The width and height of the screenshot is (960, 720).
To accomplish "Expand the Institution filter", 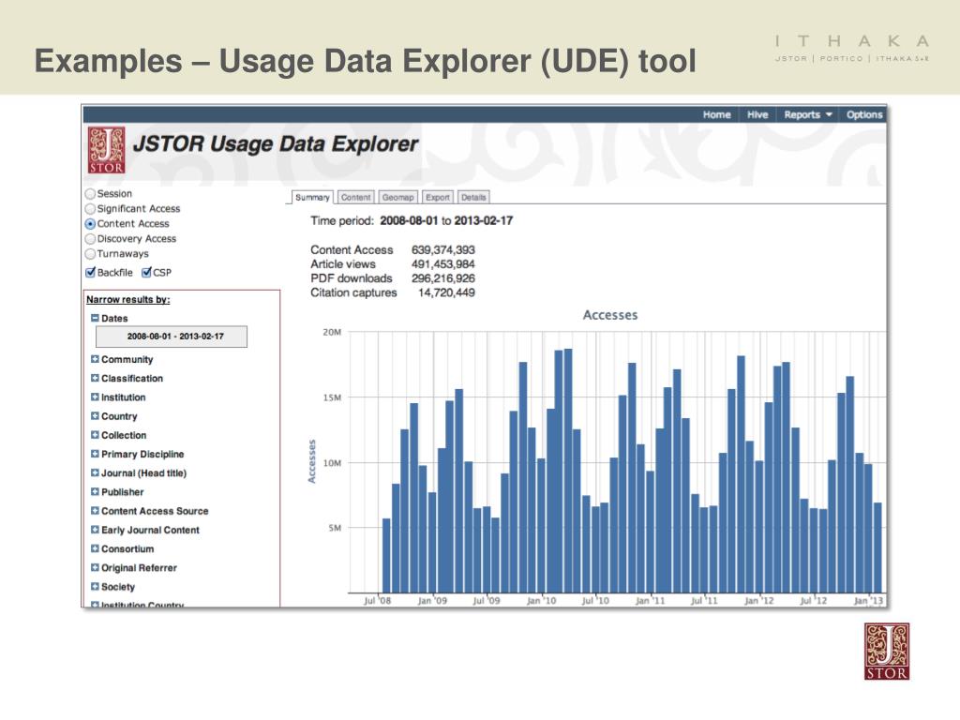I will pos(95,397).
